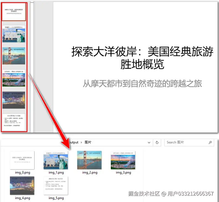
Task: Open img_1.png Statue of Liberty image
Action: coord(56,160)
